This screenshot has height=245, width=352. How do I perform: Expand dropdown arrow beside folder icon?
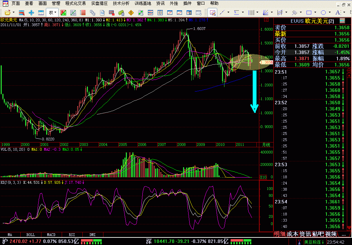pyautogui.click(x=13, y=13)
